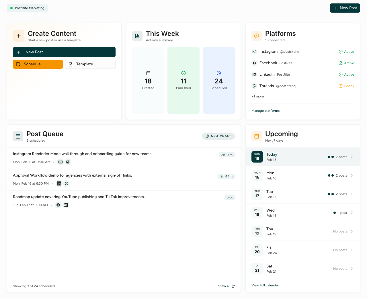367x299 pixels.
Task: Select the calendar icon beside Post Queue
Action: [18, 136]
